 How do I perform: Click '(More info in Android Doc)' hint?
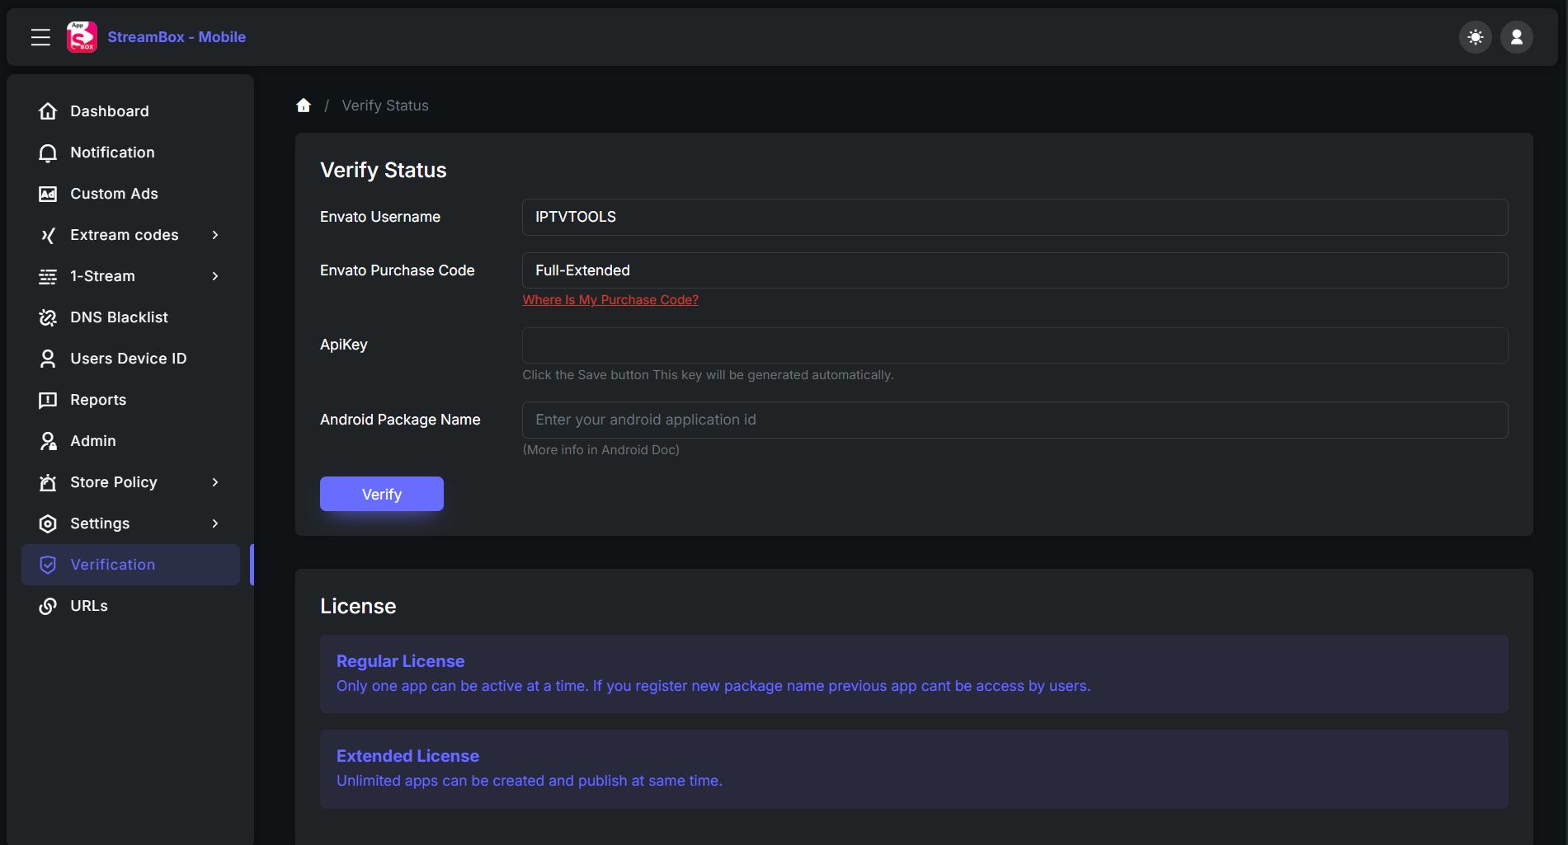(600, 450)
